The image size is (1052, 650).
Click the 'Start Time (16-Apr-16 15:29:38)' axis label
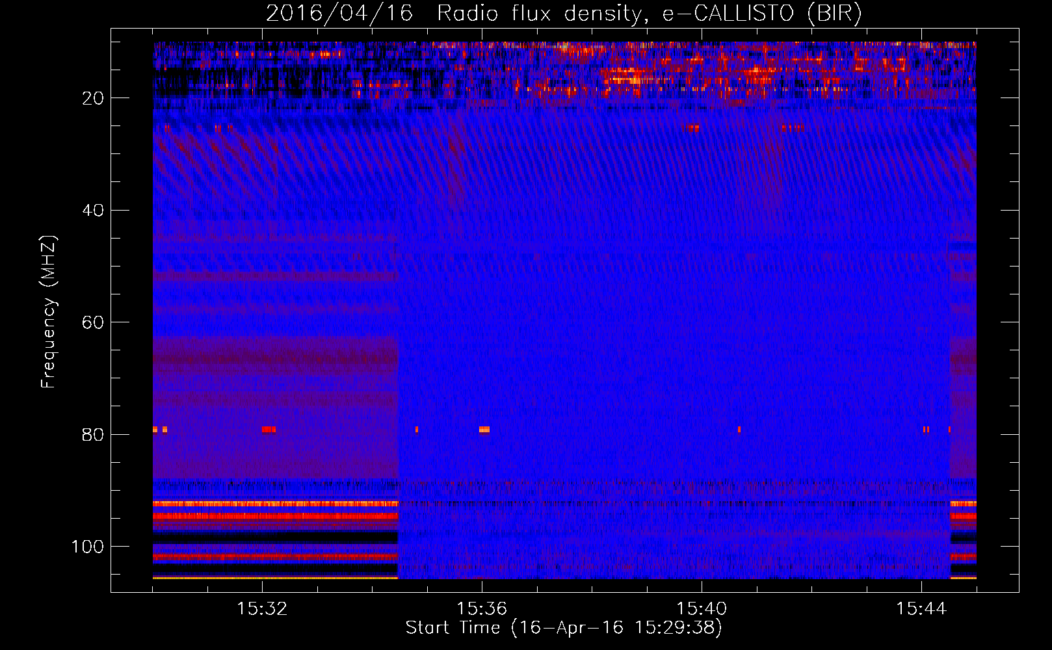tap(564, 628)
